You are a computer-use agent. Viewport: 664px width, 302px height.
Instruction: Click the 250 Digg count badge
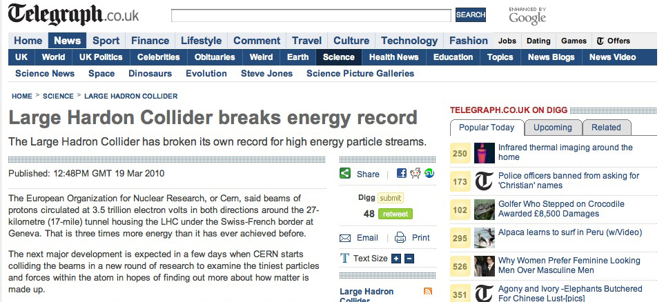point(460,153)
